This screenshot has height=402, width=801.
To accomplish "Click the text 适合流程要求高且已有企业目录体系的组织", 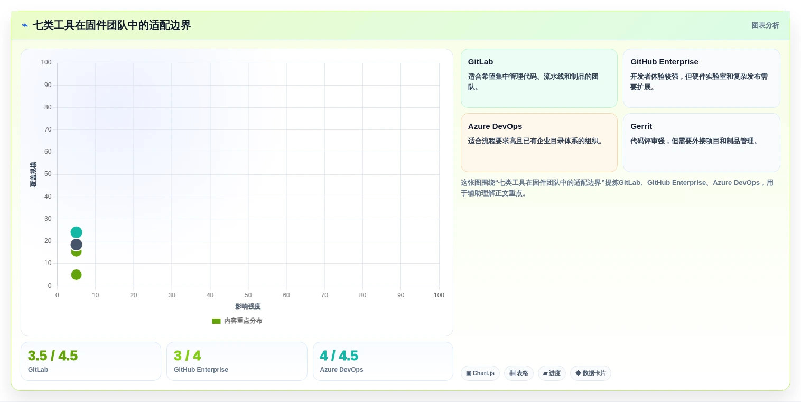I will coord(536,141).
